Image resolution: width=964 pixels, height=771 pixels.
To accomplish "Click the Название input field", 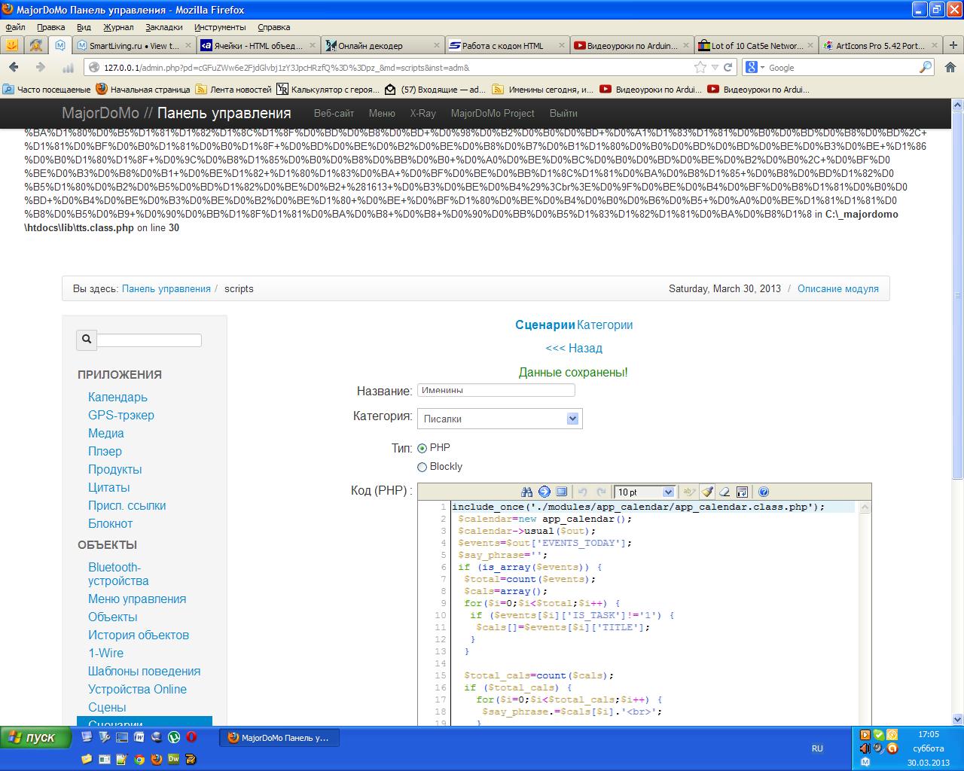I will coord(496,390).
